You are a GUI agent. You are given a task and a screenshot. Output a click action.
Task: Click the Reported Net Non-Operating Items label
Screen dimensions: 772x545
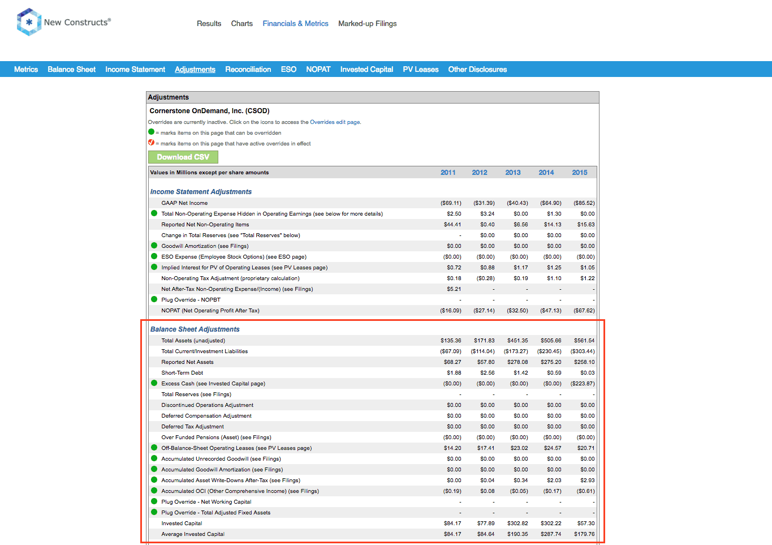[x=205, y=225]
